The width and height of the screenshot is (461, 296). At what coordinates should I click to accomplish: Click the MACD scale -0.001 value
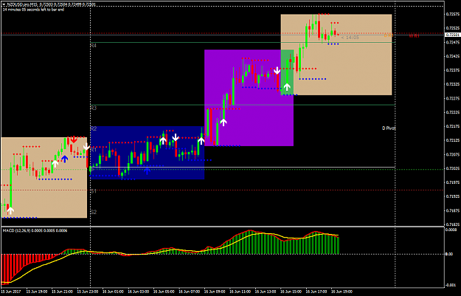click(x=450, y=285)
